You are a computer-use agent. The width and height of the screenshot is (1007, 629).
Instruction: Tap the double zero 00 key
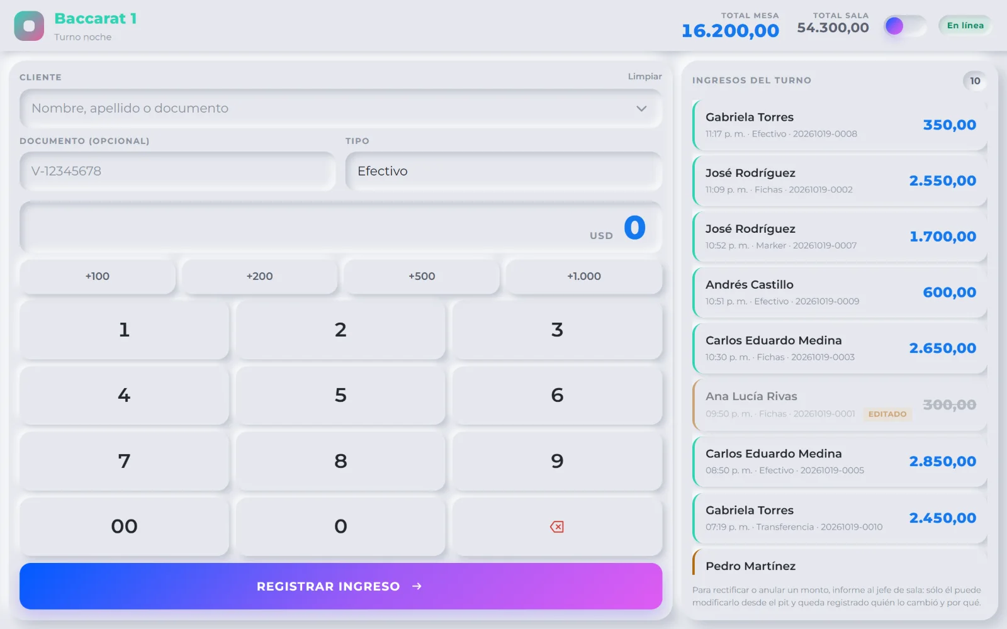point(124,526)
